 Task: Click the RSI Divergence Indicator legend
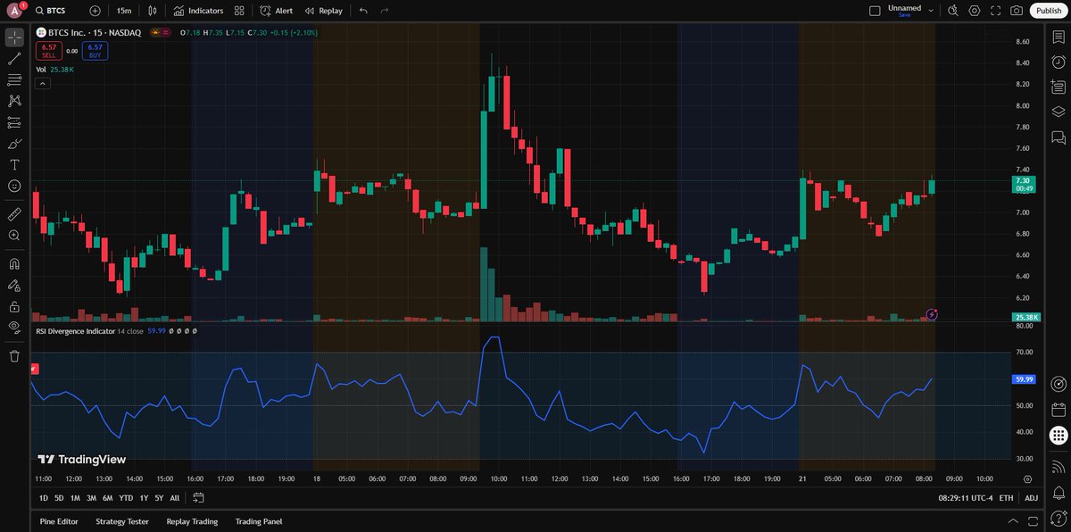tap(76, 330)
